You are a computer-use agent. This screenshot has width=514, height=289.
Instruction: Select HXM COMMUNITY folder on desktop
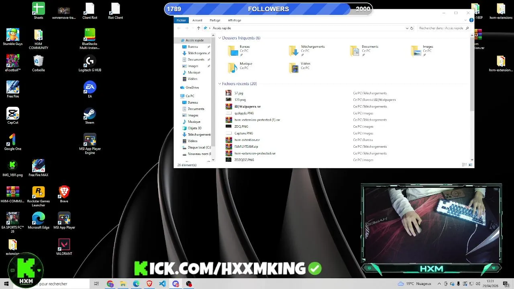(x=39, y=39)
